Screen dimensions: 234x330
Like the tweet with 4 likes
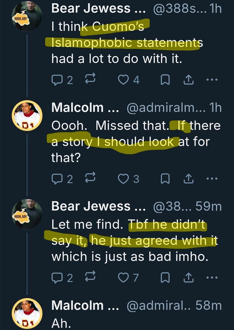coord(124,80)
